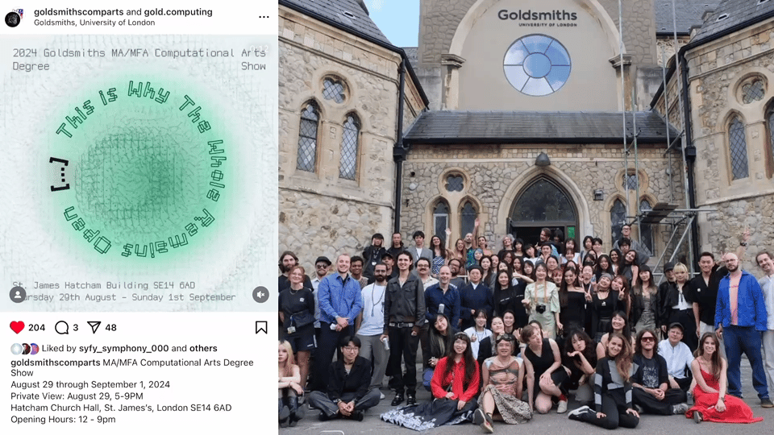The image size is (774, 435).
Task: Open the three-dot post options menu
Action: [x=264, y=17]
